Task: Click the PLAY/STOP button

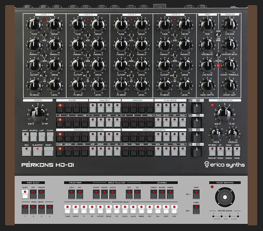Action: [x=38, y=151]
